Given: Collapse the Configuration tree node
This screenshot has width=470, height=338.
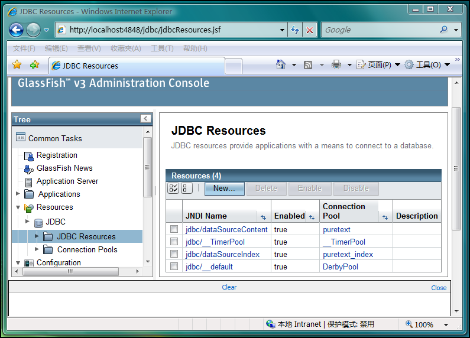Looking at the screenshot, I should point(18,263).
